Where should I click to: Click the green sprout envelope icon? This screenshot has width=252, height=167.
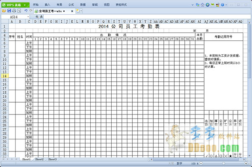pyautogui.click(x=213, y=5)
